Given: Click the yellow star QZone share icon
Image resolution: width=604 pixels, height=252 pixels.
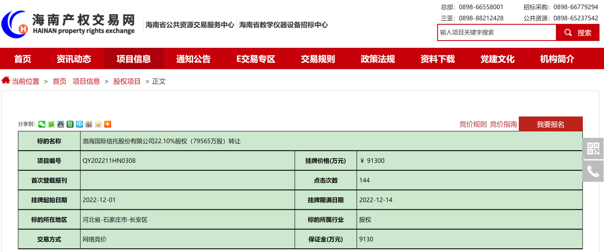Looking at the screenshot, I should point(98,124).
